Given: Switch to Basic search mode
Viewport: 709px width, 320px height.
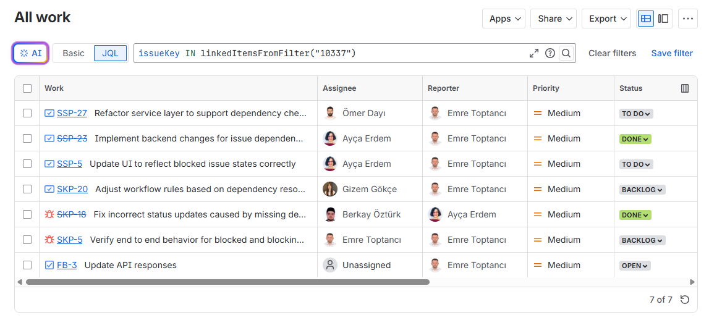Looking at the screenshot, I should [x=74, y=53].
